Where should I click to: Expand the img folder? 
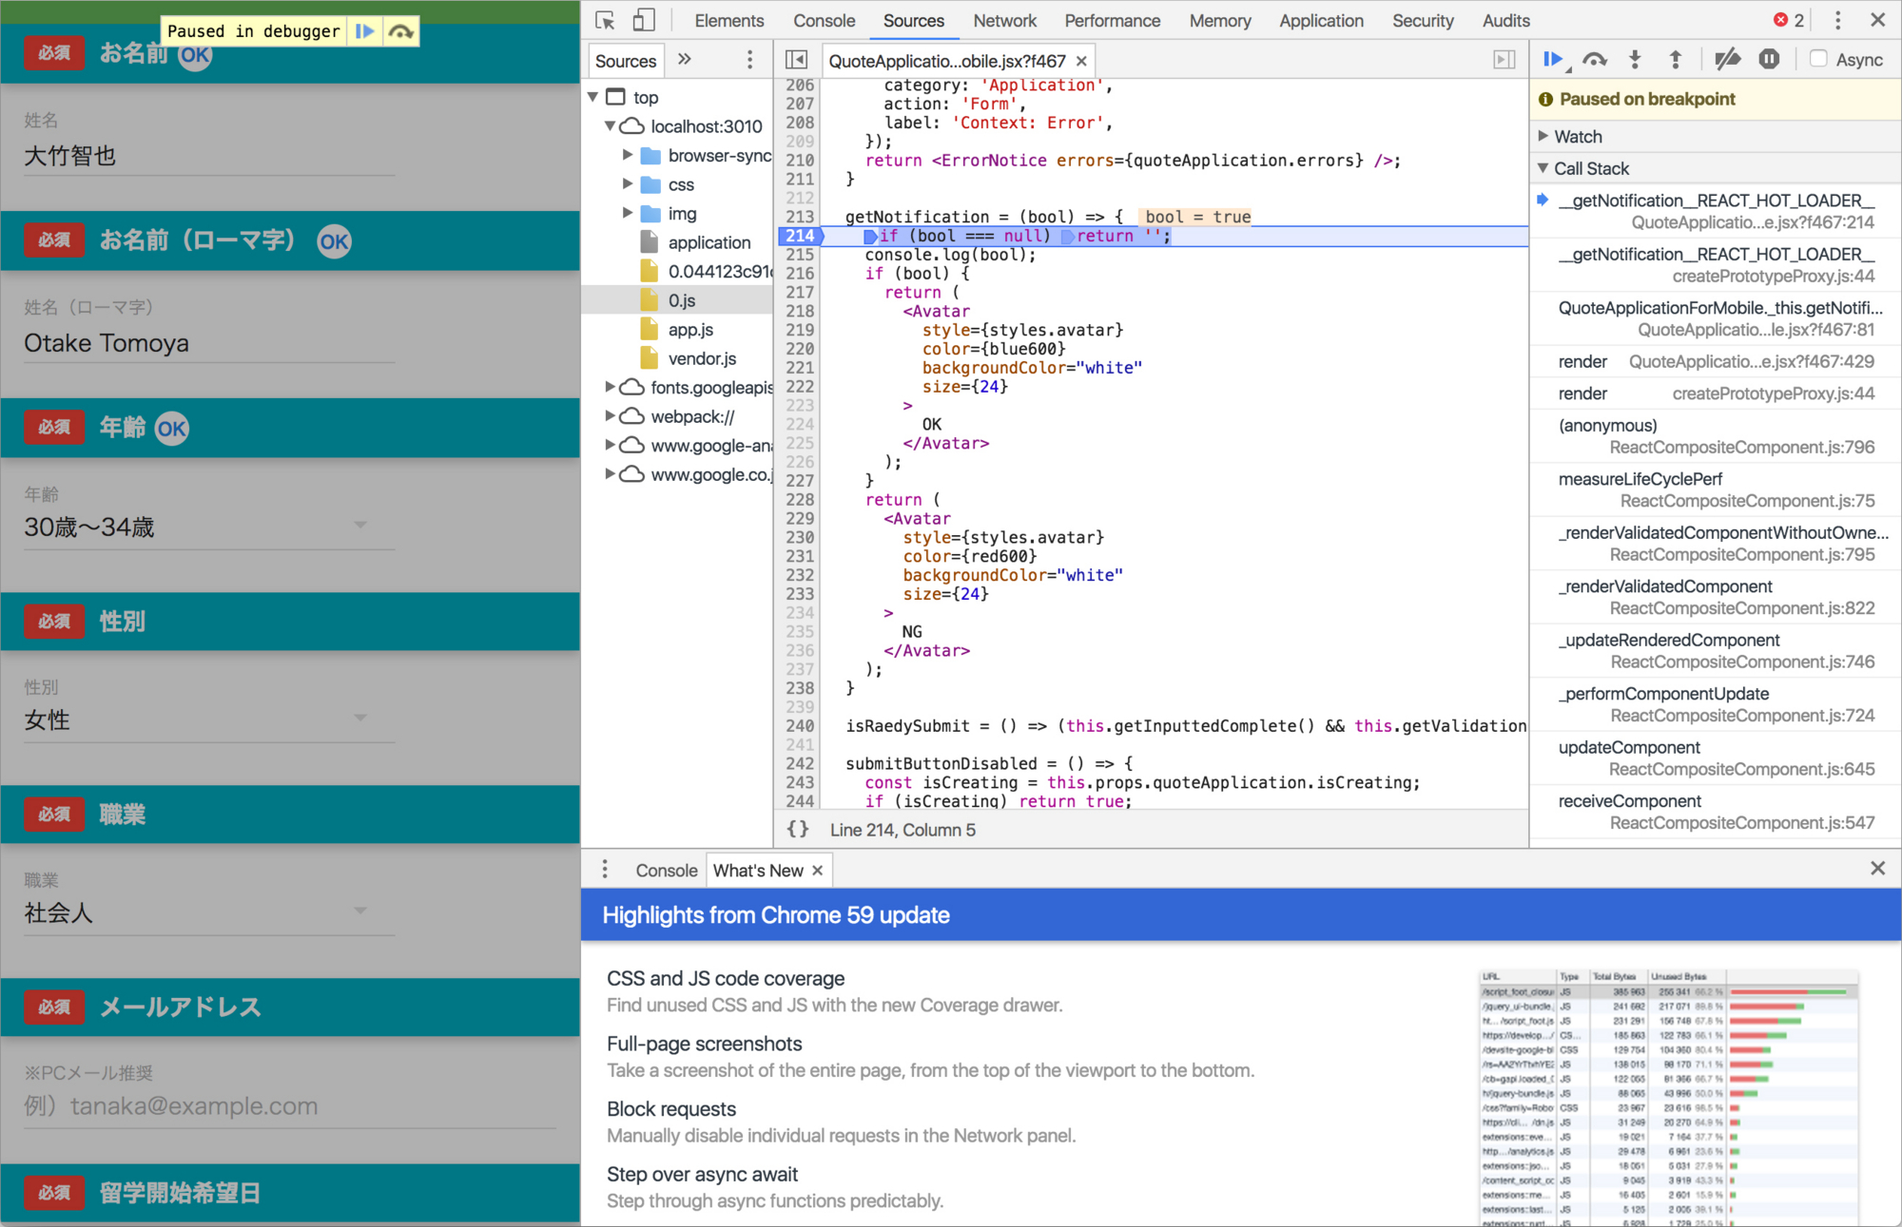pos(628,213)
